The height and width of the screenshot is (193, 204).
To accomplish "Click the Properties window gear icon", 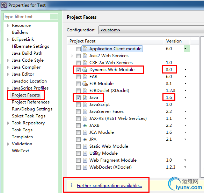I will click(x=4, y=5).
